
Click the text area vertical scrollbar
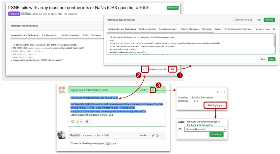(x=274, y=41)
